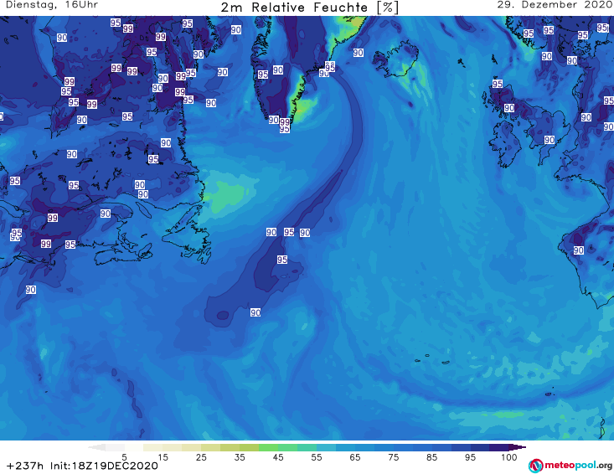Click the date '29. Dezember 2020'
Screen dimensions: 614x474
click(x=555, y=5)
